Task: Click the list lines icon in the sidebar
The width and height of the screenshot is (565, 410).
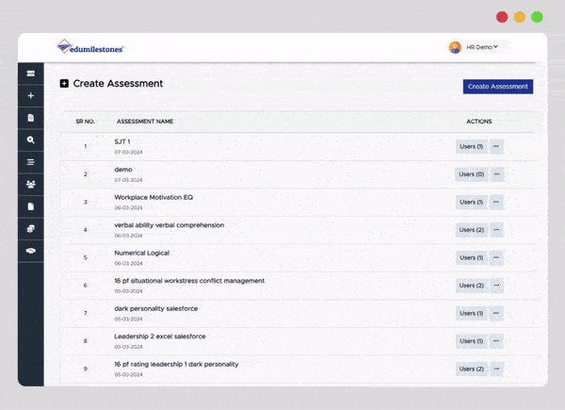Action: coord(30,162)
